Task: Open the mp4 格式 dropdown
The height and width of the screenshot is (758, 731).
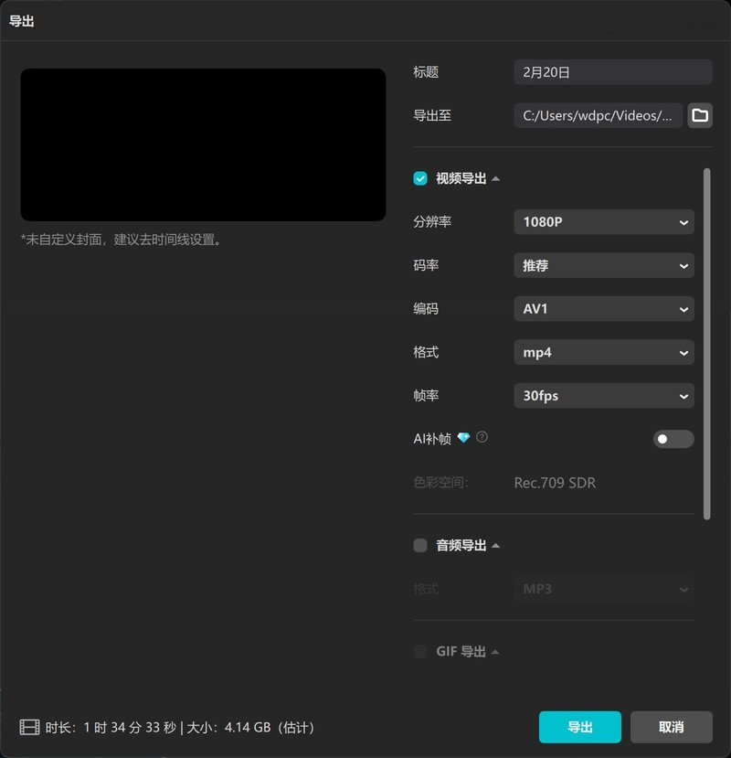Action: (603, 352)
